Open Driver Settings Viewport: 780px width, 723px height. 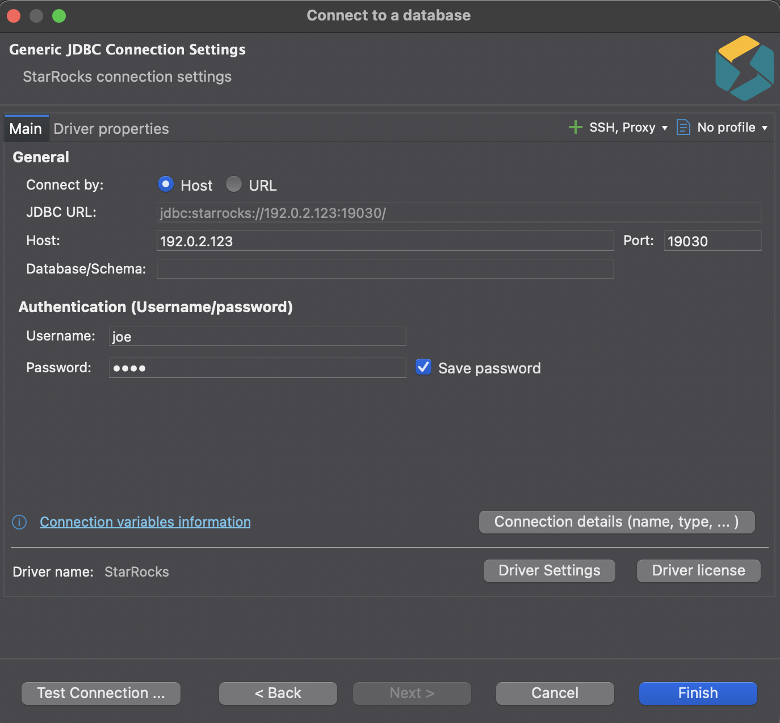pyautogui.click(x=550, y=571)
